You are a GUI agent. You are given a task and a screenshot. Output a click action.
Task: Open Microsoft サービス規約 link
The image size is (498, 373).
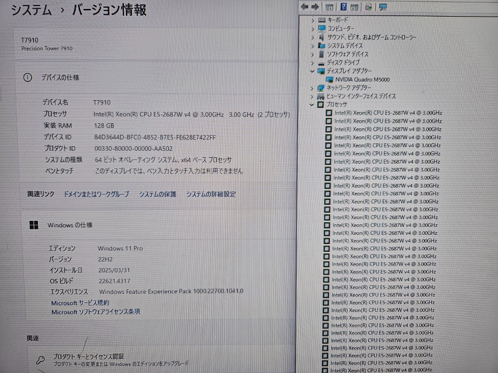(x=80, y=303)
